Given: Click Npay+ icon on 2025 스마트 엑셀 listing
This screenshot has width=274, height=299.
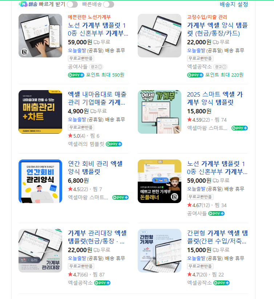Looking at the screenshot, I should click(x=239, y=128).
